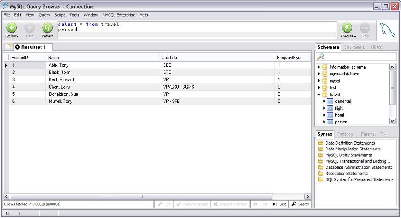Switch to the Params tab

click(x=368, y=134)
